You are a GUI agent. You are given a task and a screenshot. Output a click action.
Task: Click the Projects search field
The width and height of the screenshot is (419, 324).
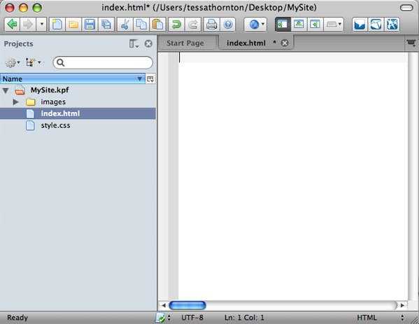103,62
